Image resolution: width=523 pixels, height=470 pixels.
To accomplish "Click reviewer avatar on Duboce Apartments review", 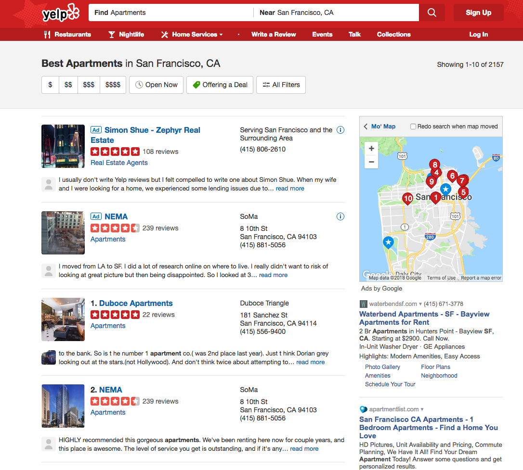I will point(49,357).
